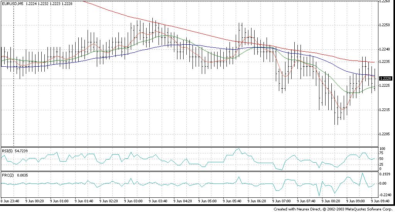Click the 9 Jun 06:20 time label
This screenshot has height=212, width=395.
(x=257, y=201)
